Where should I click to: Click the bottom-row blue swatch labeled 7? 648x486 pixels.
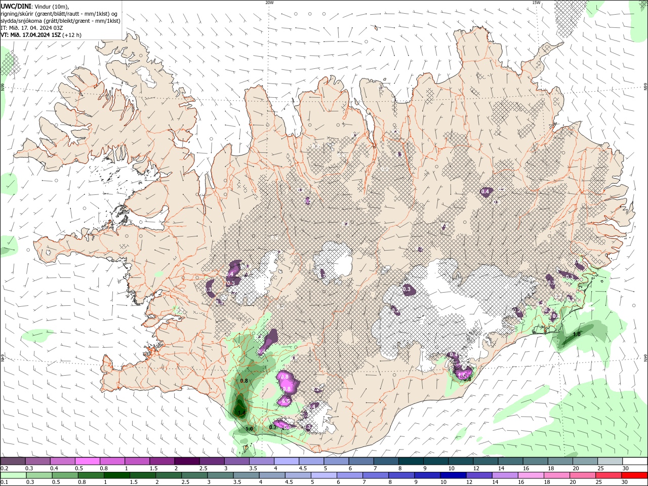click(x=376, y=475)
